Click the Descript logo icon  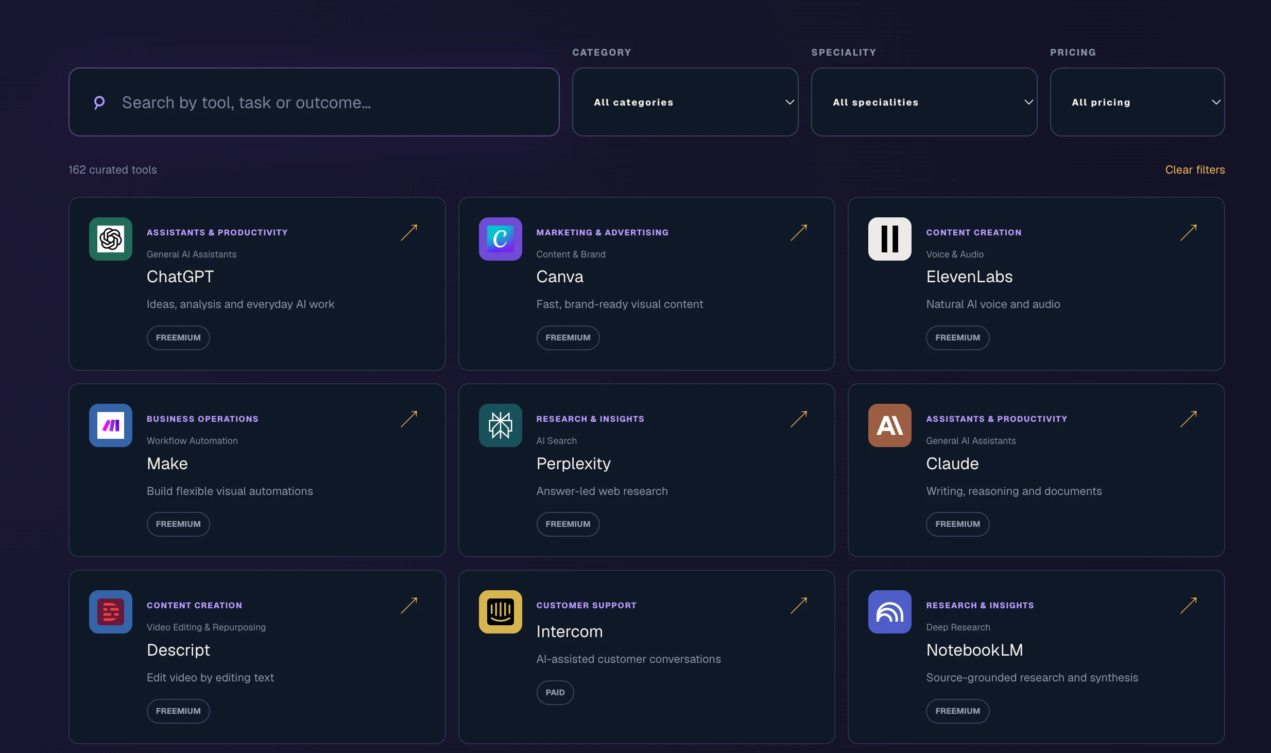tap(111, 612)
